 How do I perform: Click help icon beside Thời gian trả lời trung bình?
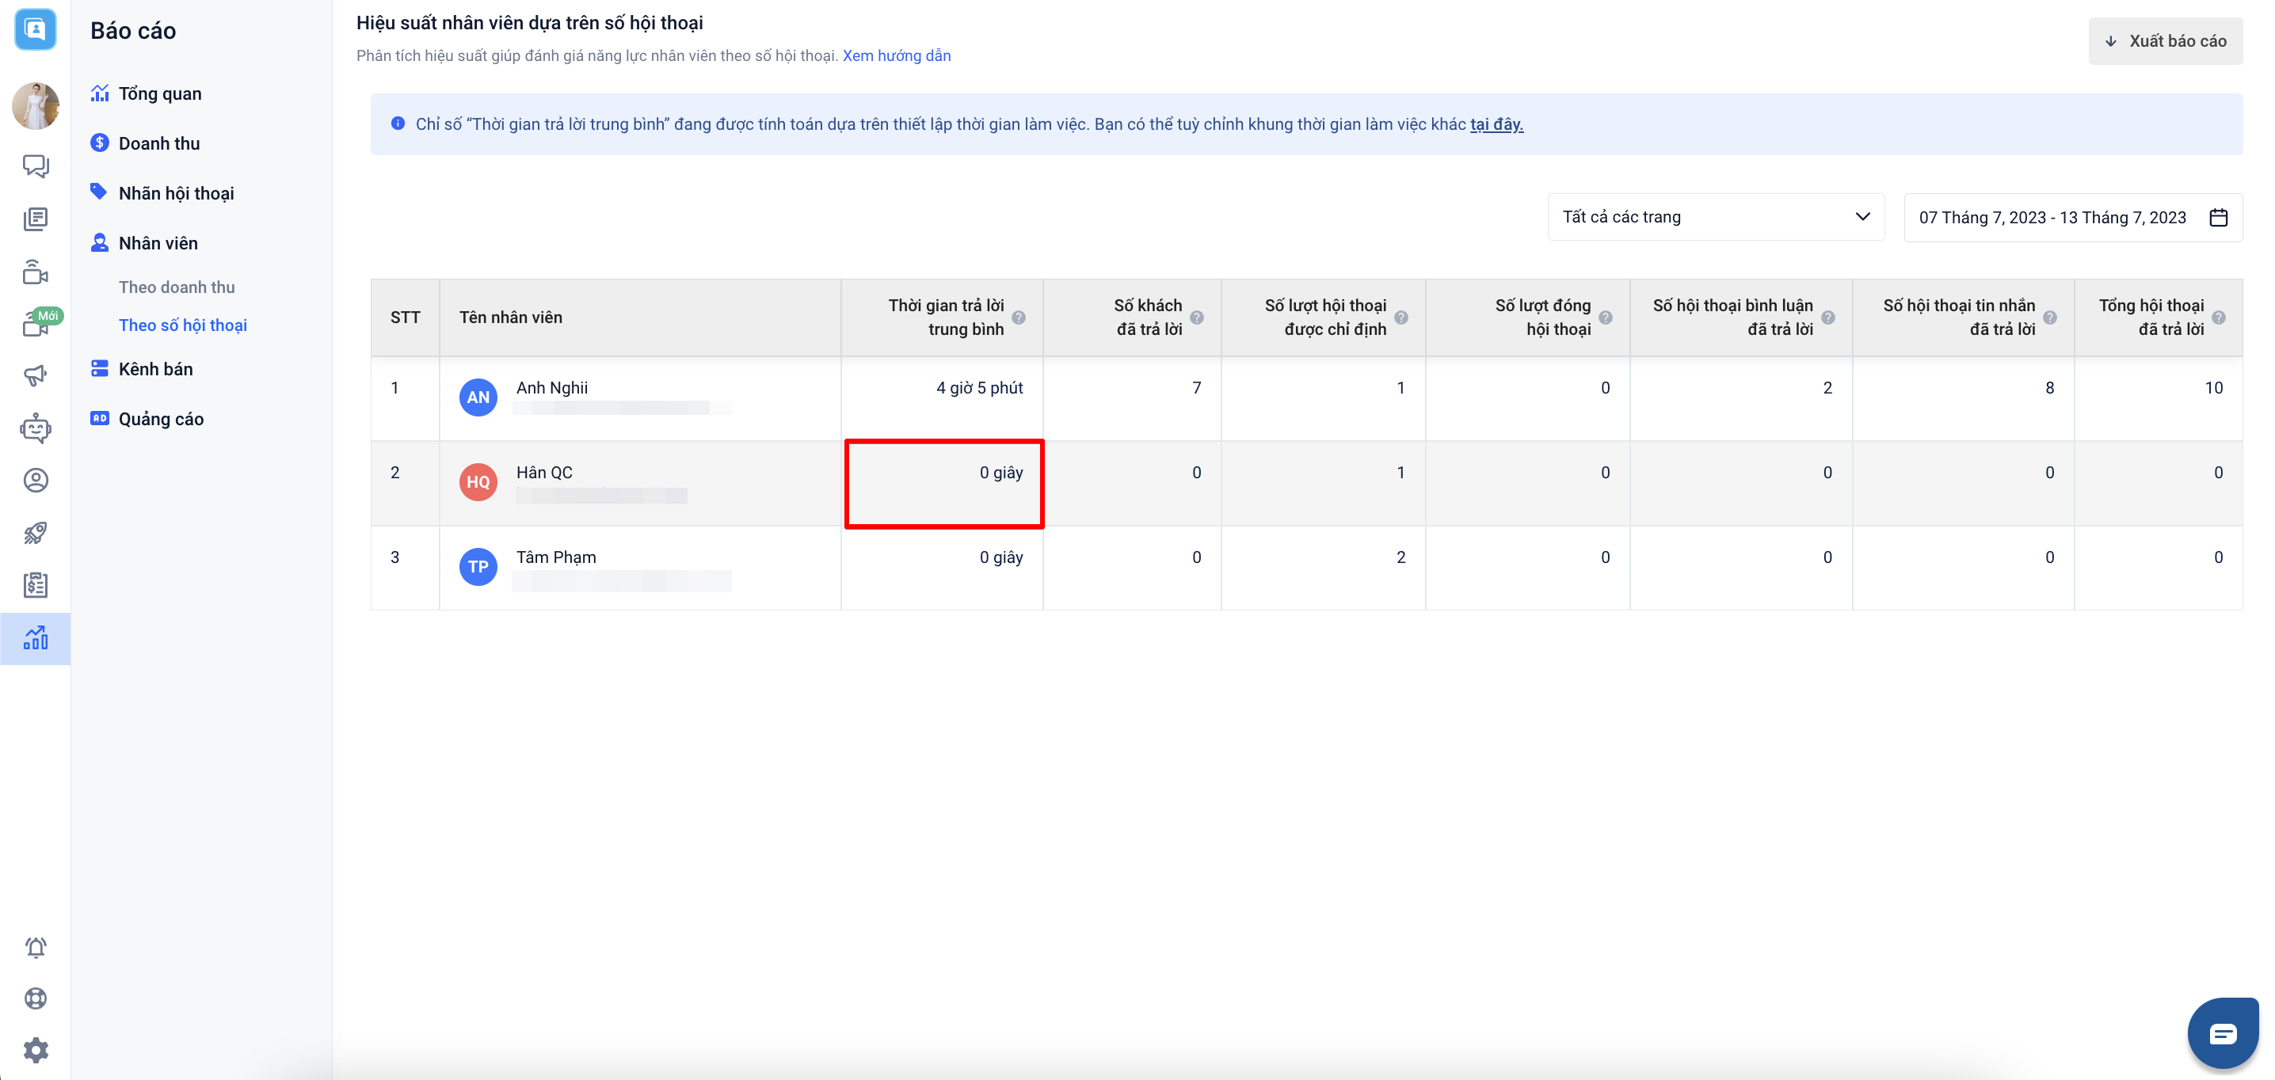pos(1018,318)
